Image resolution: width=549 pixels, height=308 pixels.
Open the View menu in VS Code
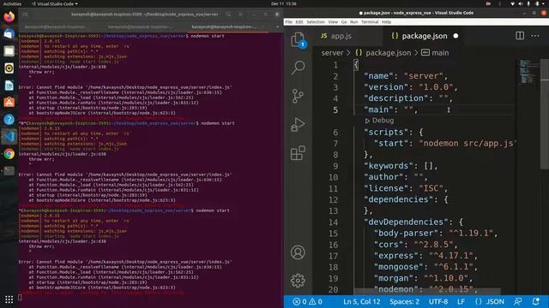pyautogui.click(x=333, y=22)
